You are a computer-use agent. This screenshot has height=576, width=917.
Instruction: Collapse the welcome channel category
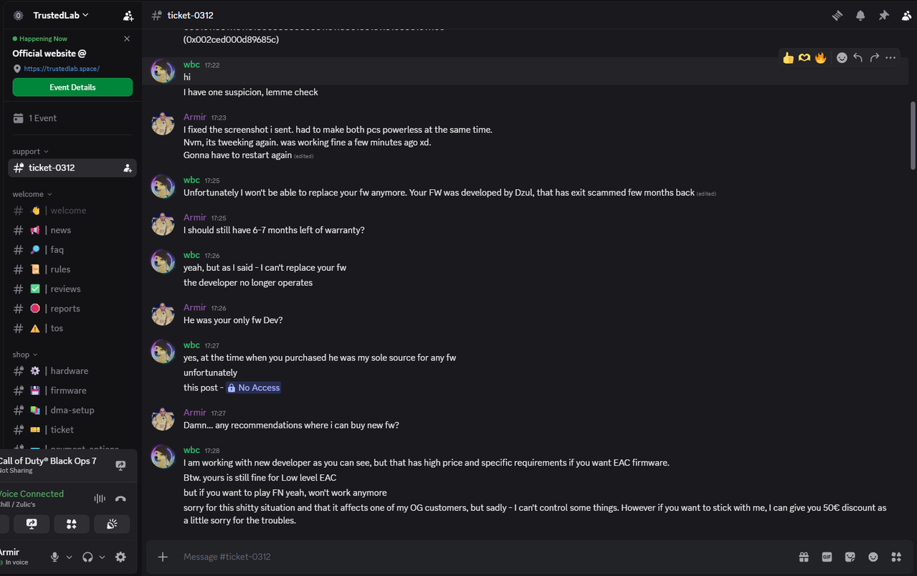[x=32, y=194]
